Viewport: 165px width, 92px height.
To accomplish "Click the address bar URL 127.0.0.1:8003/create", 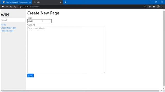I will (x=31, y=7).
